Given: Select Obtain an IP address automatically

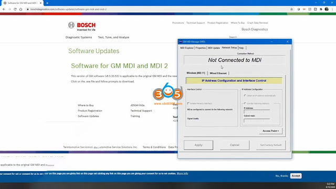Looking at the screenshot, I should (245, 96).
